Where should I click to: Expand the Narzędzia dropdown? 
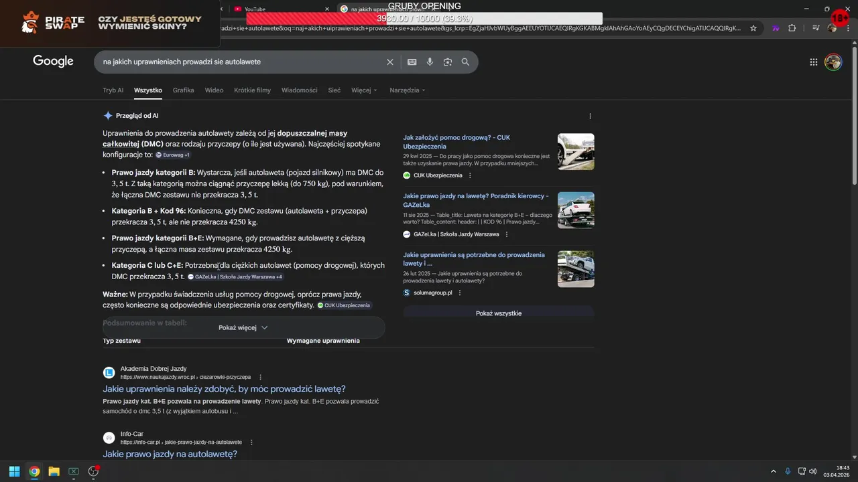tap(407, 90)
